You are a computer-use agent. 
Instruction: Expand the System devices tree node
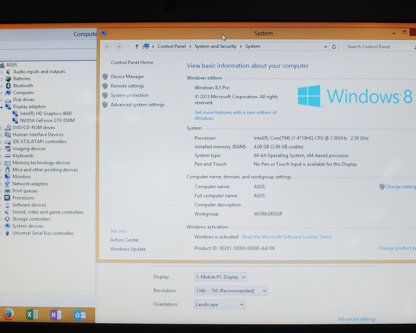1,226
